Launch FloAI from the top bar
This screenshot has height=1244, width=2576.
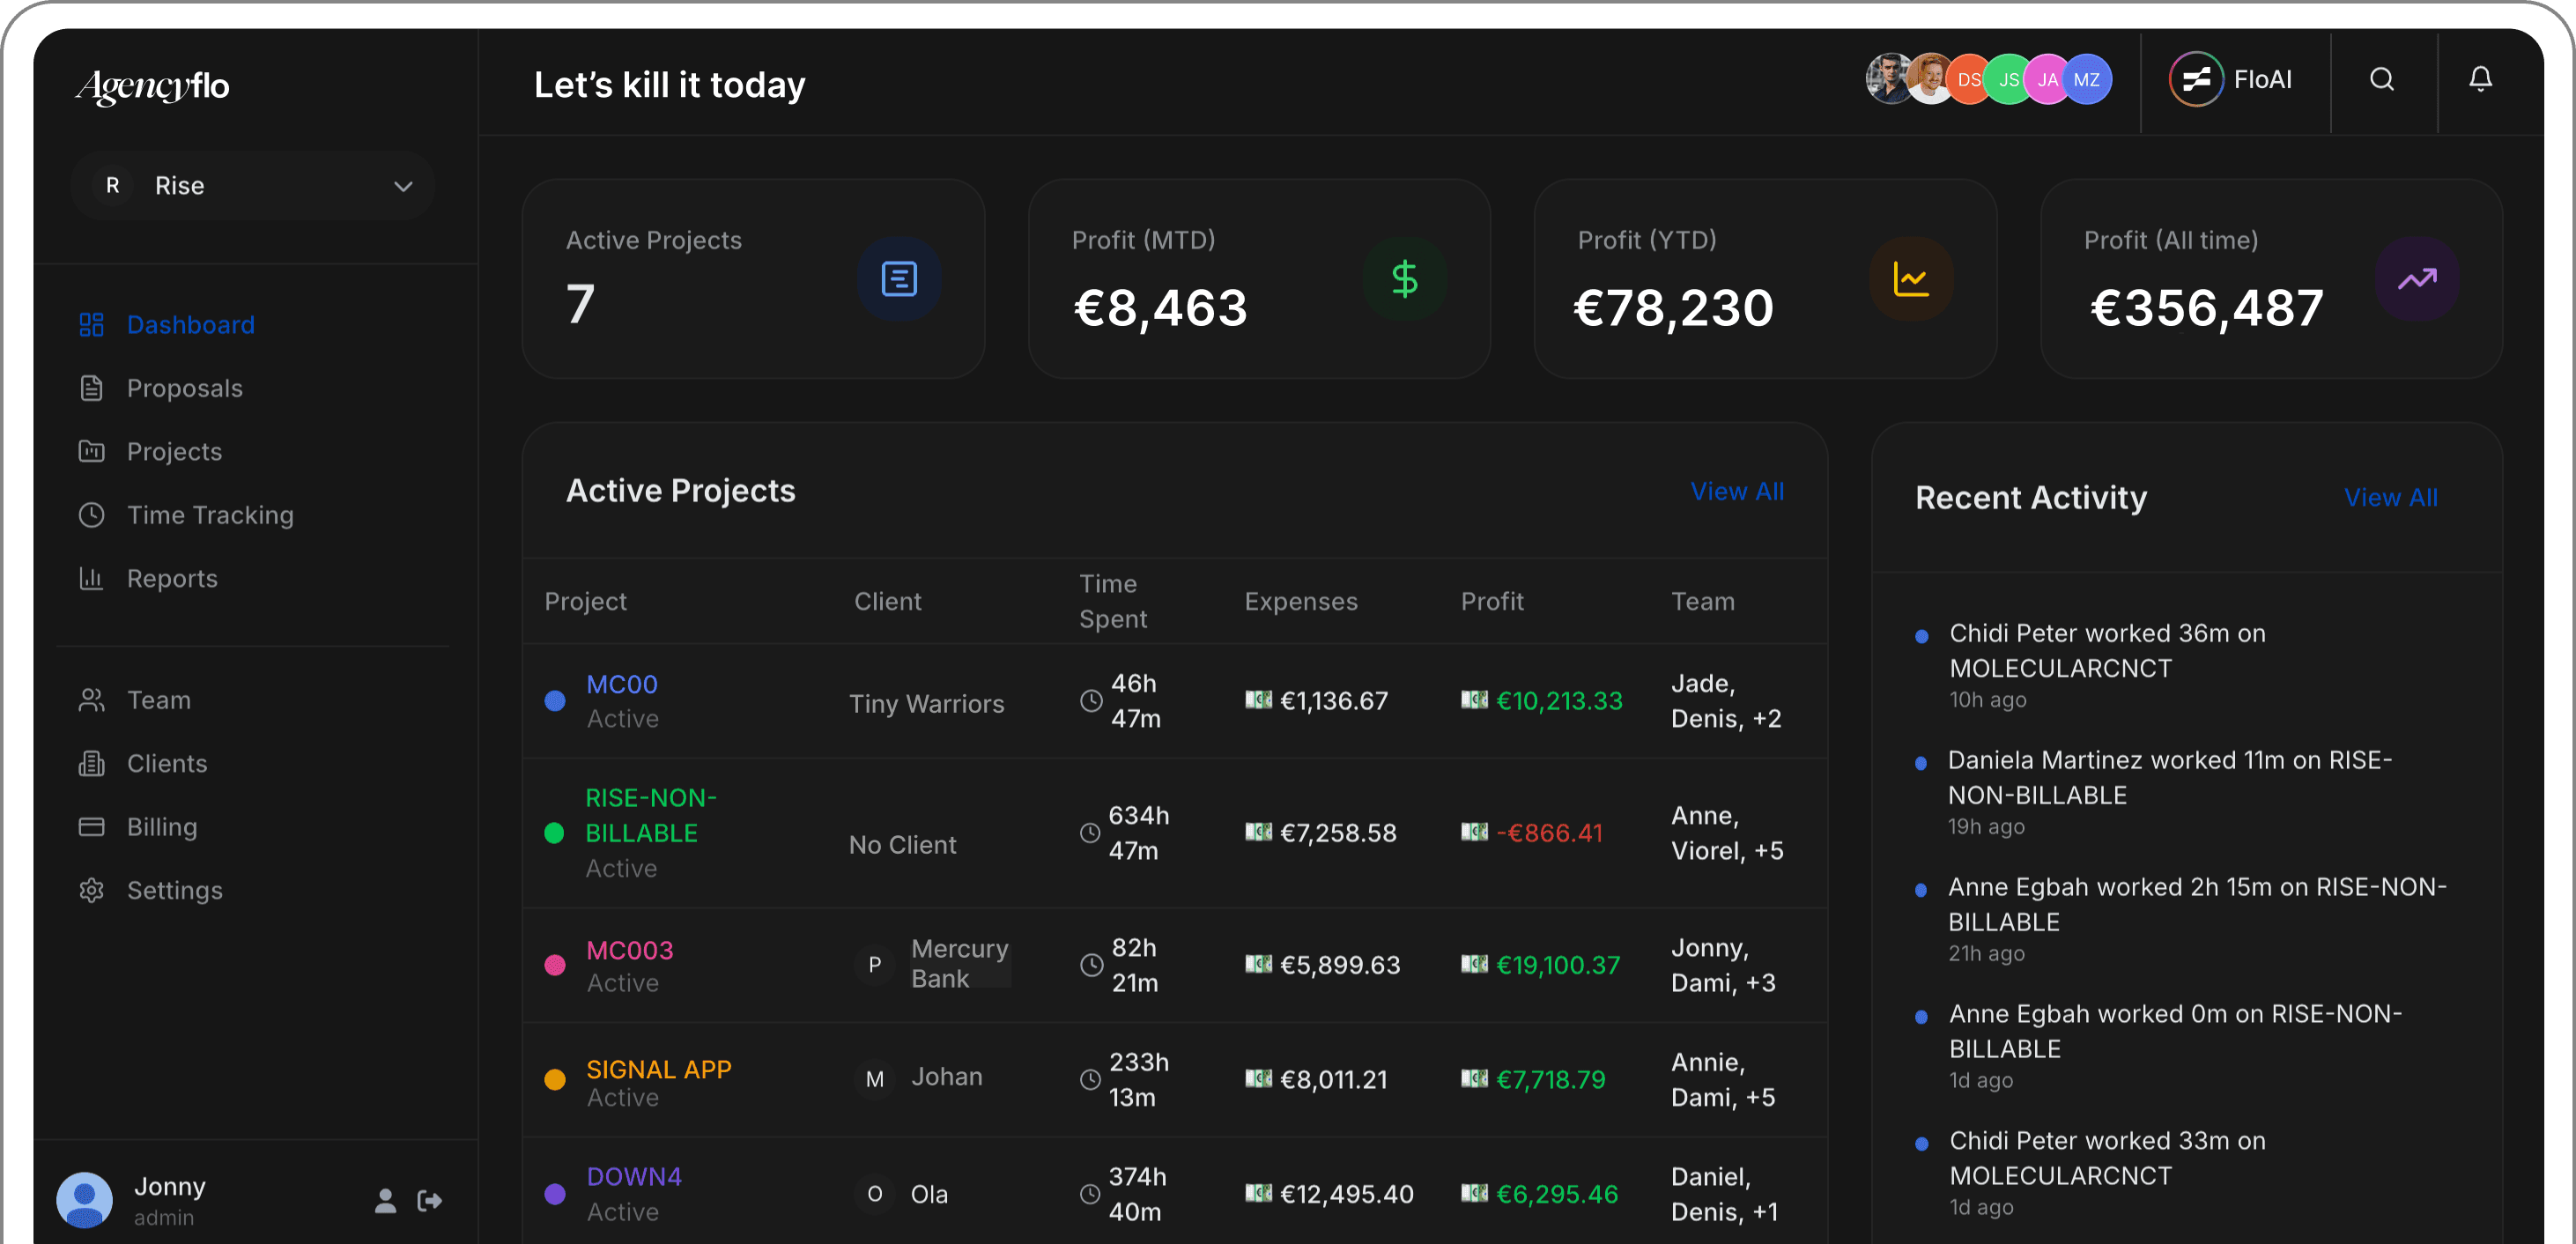pyautogui.click(x=2233, y=79)
